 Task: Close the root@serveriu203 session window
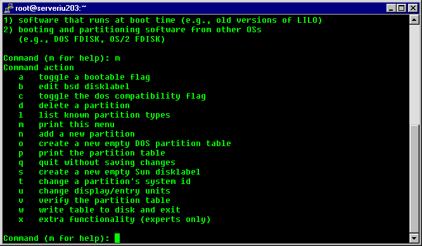pyautogui.click(x=413, y=8)
